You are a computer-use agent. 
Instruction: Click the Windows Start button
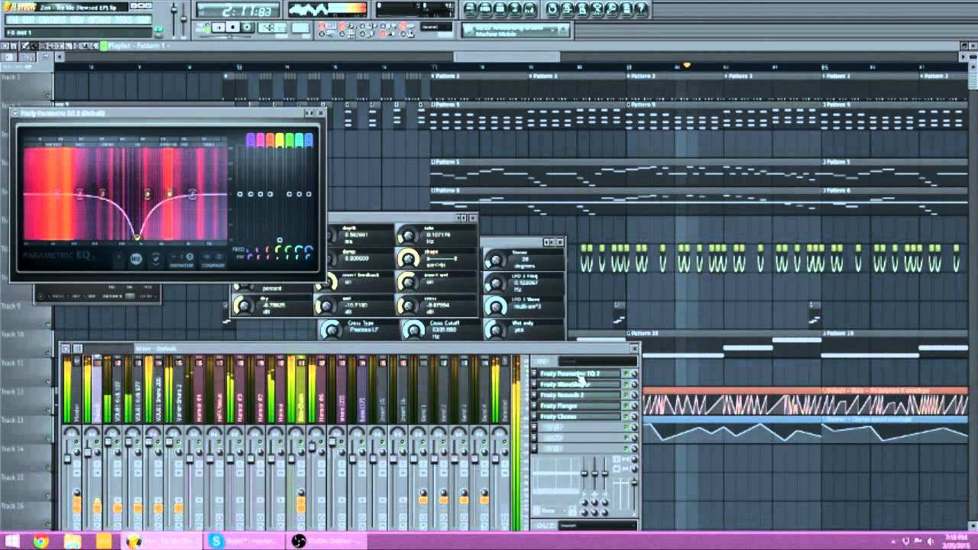coord(11,541)
